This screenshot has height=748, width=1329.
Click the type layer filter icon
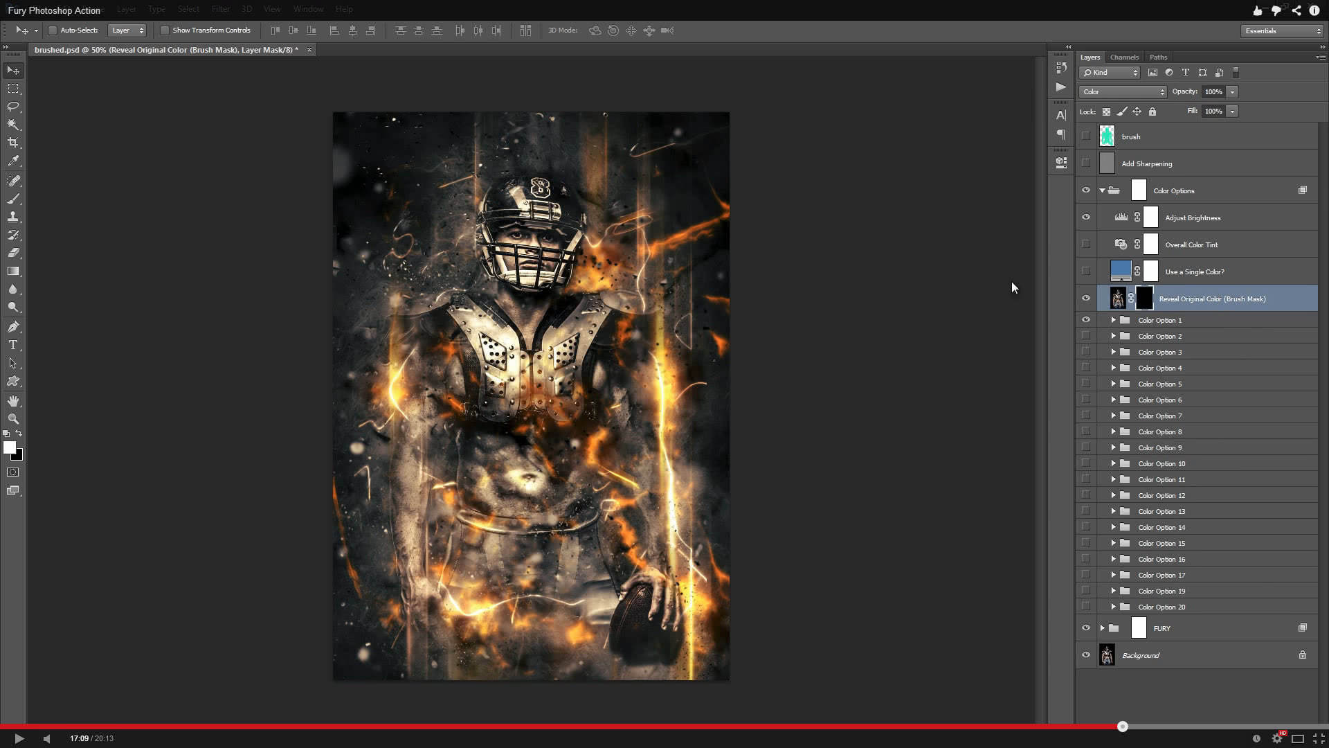1186,72
